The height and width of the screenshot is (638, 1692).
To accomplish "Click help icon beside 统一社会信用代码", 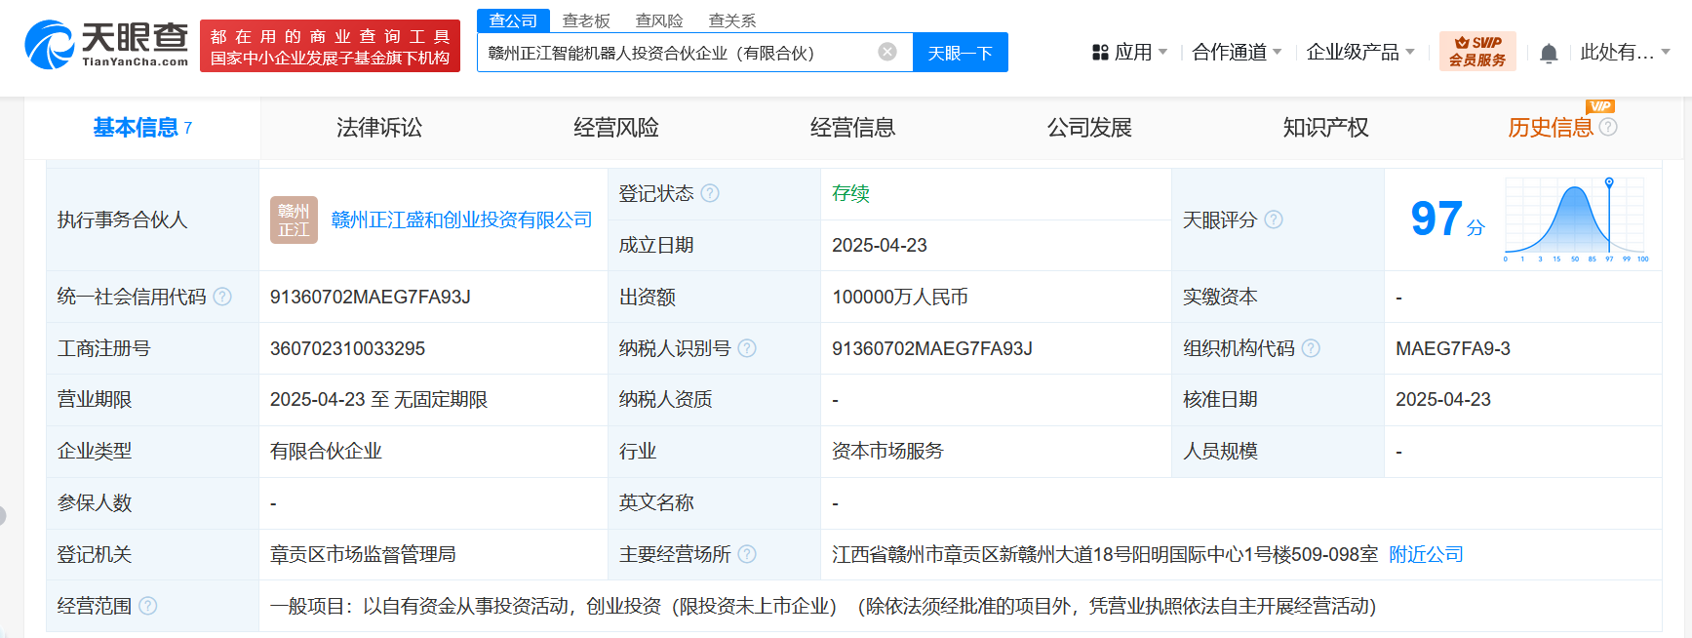I will coord(222,297).
